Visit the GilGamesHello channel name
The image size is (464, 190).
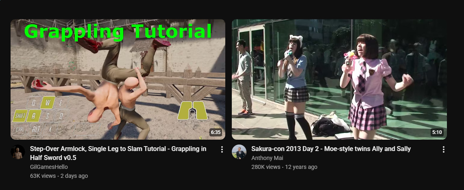pos(49,167)
